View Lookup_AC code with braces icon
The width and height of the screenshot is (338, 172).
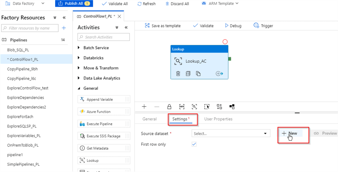click(188, 74)
